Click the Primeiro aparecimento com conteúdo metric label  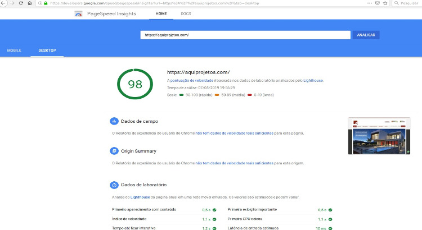tap(144, 210)
